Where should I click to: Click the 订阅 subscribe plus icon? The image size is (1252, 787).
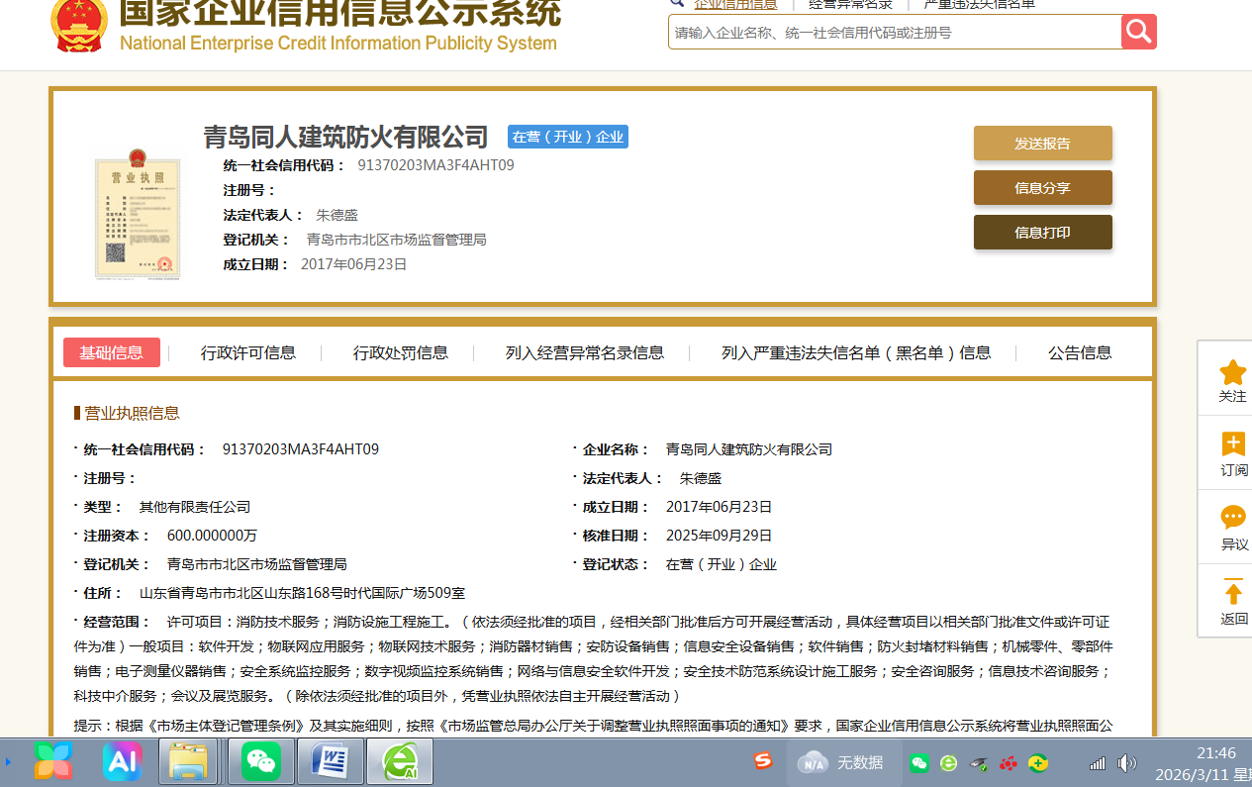click(x=1232, y=444)
